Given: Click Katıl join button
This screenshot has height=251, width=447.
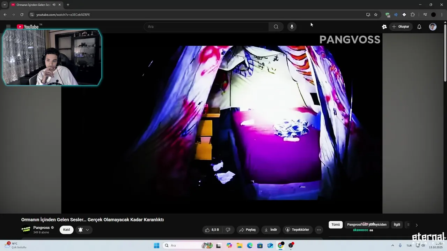Looking at the screenshot, I should point(66,230).
